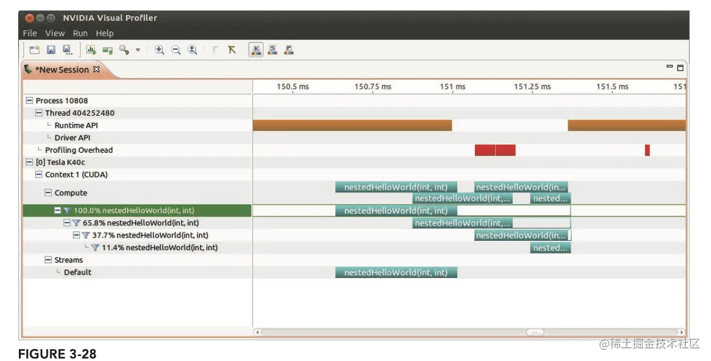Toggle stream color mode S button
Viewport: 711px width, 361px height.
[272, 50]
